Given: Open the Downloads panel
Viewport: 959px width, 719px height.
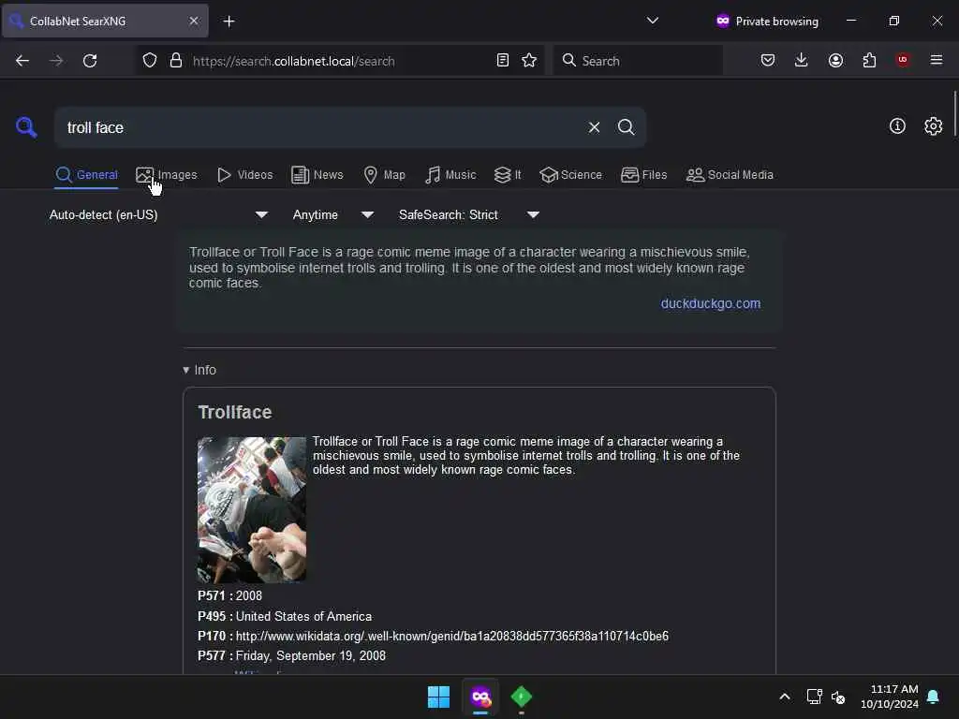Looking at the screenshot, I should [x=802, y=60].
